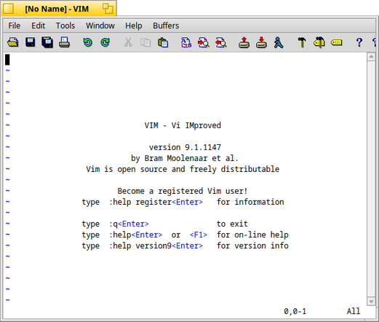Image resolution: width=379 pixels, height=322 pixels.
Task: Click the Build tags icon
Action: click(319, 42)
